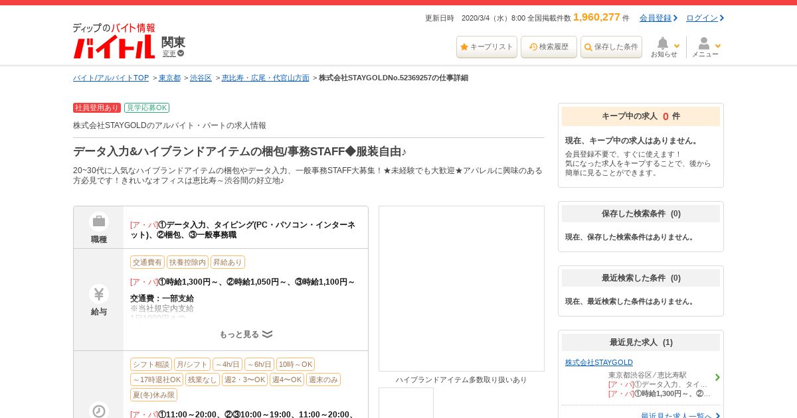Click the 昇給あり tag
797x418 pixels.
tap(228, 262)
